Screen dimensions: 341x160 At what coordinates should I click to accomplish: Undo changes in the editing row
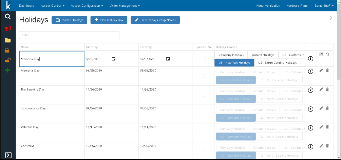point(327,54)
